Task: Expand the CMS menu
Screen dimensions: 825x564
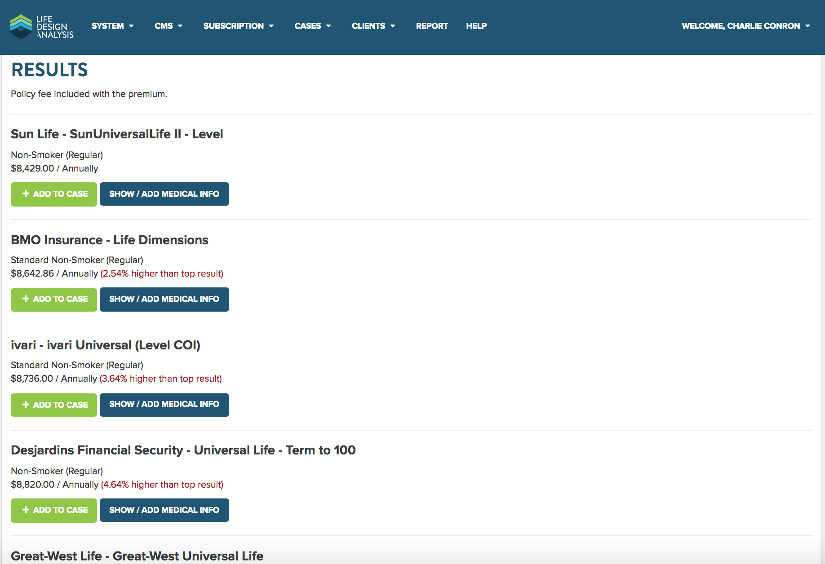Action: 169,26
